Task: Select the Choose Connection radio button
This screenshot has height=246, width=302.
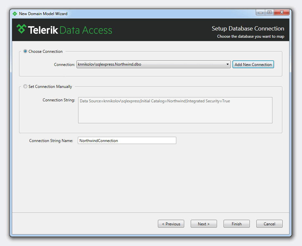Action: click(25, 51)
